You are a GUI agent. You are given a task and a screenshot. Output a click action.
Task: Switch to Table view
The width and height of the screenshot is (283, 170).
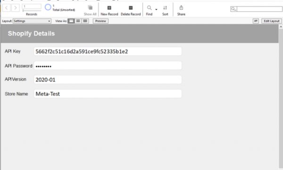point(85,21)
